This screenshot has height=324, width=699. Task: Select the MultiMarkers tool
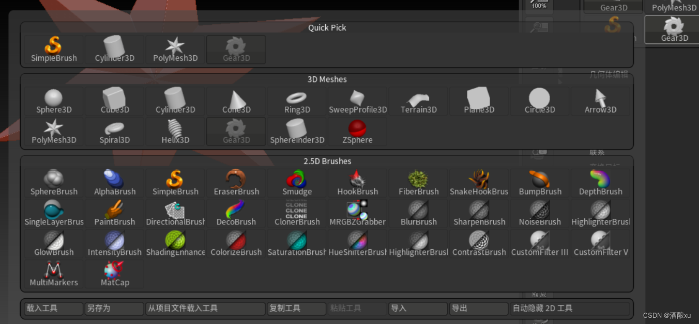[54, 275]
